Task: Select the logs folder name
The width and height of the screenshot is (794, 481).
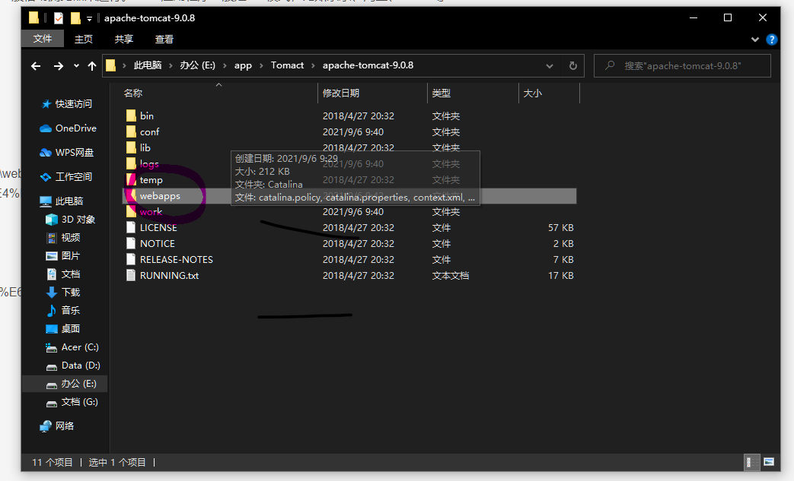Action: coord(149,164)
